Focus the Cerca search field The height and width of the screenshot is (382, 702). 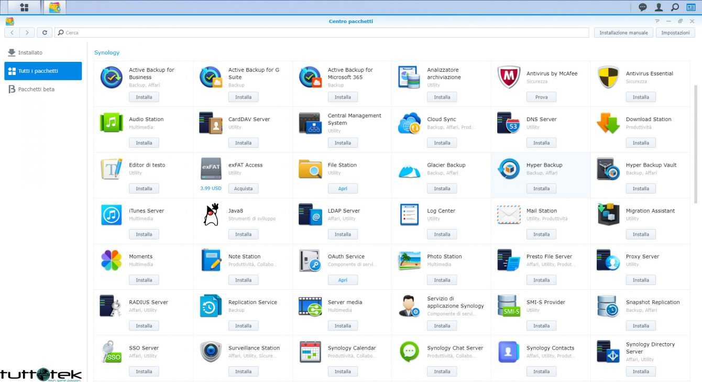(322, 32)
